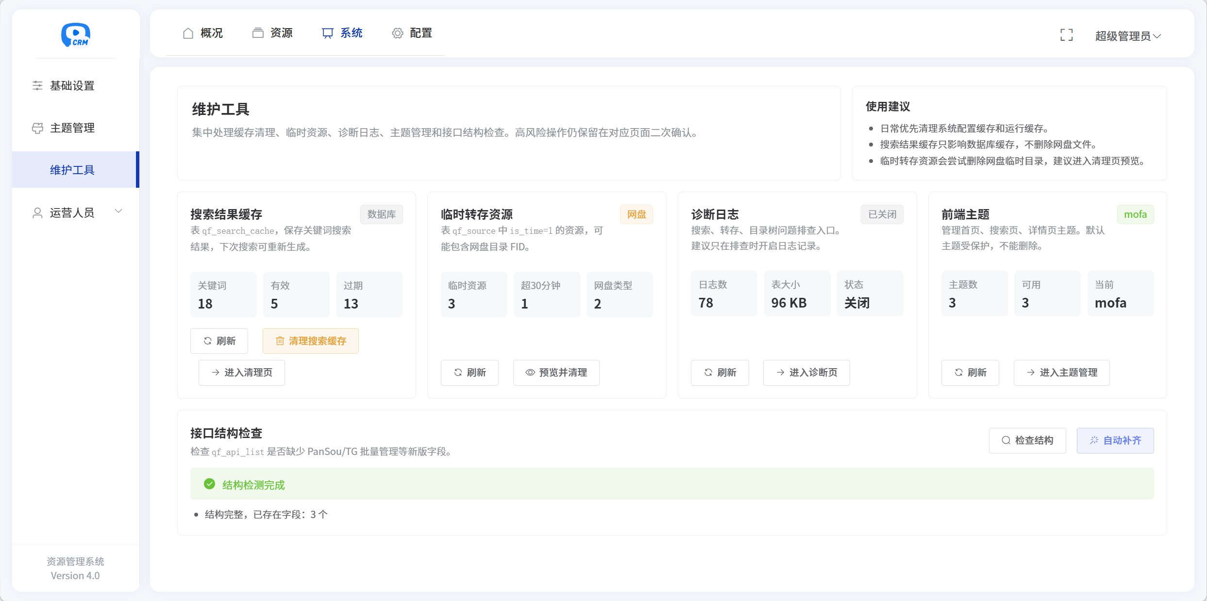Image resolution: width=1207 pixels, height=601 pixels.
Task: Click the green mofa tag
Action: (x=1135, y=214)
